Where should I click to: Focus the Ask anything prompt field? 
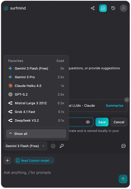point(60,172)
